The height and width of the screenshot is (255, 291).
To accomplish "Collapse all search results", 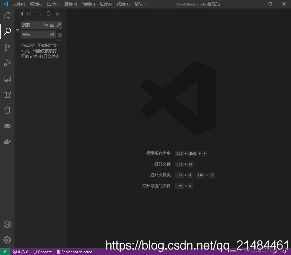I will coord(58,14).
